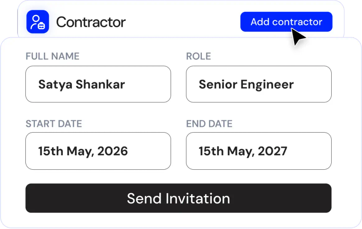Click the person silhouette in the Contractor icon
Image resolution: width=362 pixels, height=229 pixels.
tap(35, 22)
